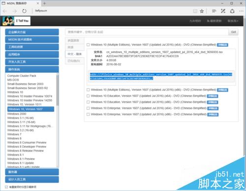Image resolution: width=246 pixels, height=191 pixels.
Task: Click the SHA1 hash value text
Action: (142, 56)
